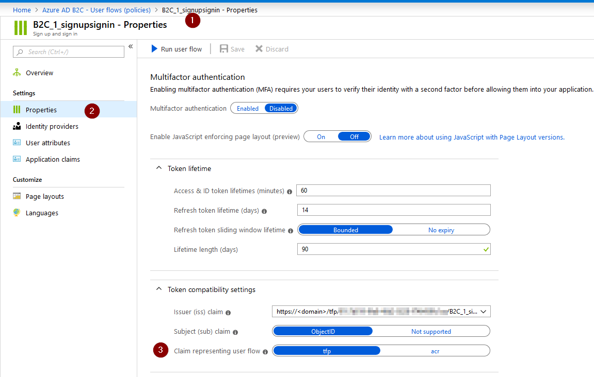
Task: Click info icon beside Refresh token lifetime
Action: [x=264, y=211]
